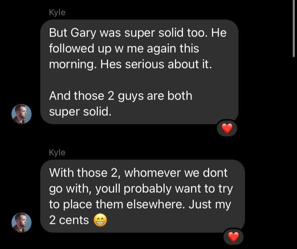The width and height of the screenshot is (297, 249).
Task: Click the sentence Hes serious about it
Action: click(156, 64)
